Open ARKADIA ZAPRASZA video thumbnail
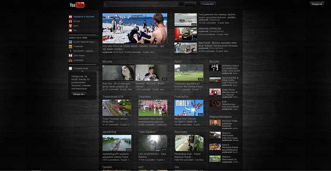331x171 pixels. [186, 34]
